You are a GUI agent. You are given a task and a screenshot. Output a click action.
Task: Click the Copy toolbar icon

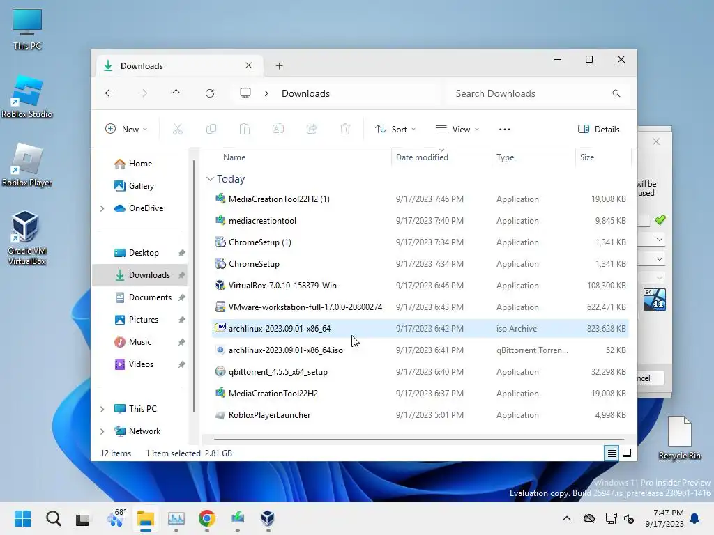pos(211,129)
